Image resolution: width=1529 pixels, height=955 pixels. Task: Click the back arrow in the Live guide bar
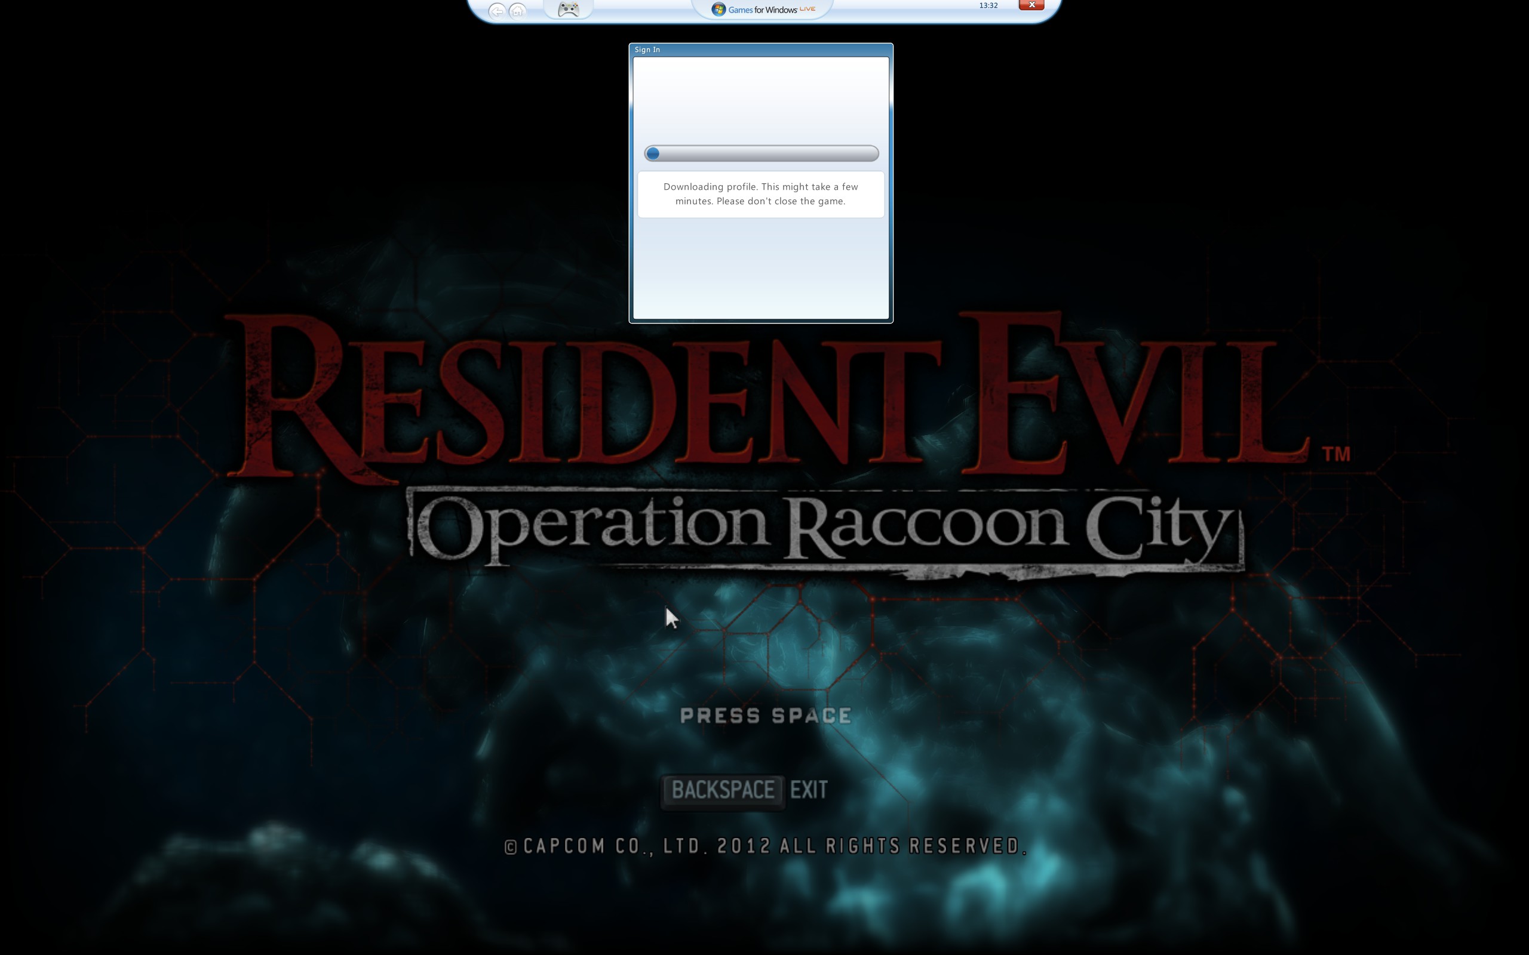tap(496, 11)
